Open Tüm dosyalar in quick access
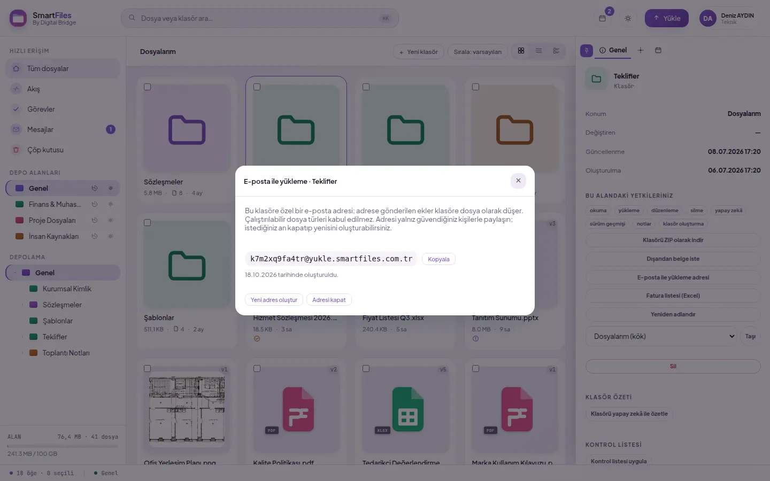The image size is (770, 481). (63, 68)
